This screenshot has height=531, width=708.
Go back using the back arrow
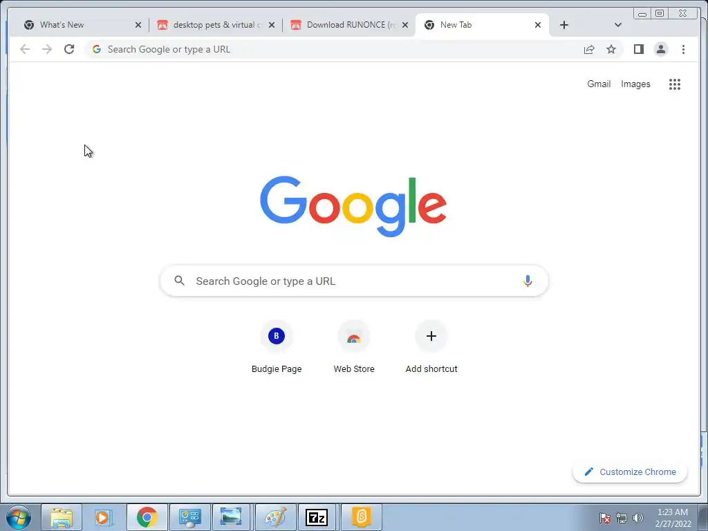pos(25,49)
